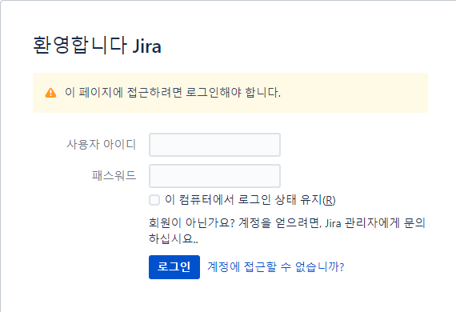Image resolution: width=456 pixels, height=312 pixels.
Task: Click empty area of yellow warning banner
Action: 354,93
